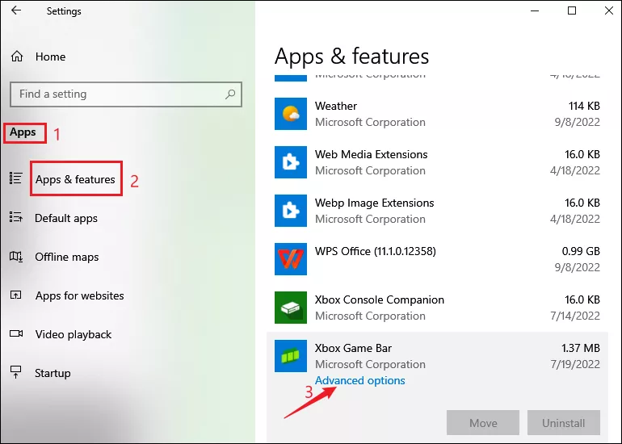Click the 1.37 MB size of Xbox Game Bar
This screenshot has width=622, height=444.
point(580,348)
